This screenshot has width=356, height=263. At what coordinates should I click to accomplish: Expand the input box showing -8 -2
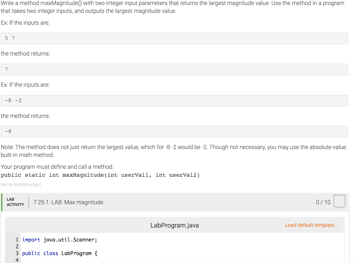tap(174, 101)
